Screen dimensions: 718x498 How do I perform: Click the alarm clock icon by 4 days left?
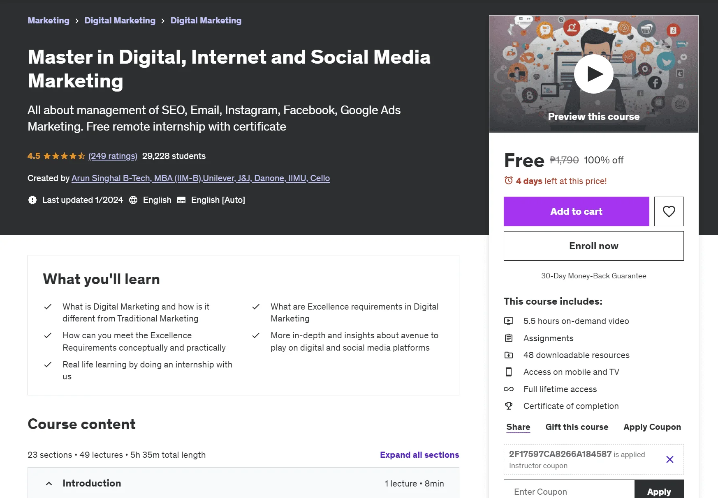point(509,181)
